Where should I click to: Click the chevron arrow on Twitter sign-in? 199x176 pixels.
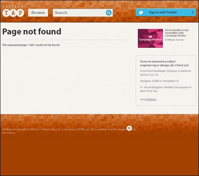coord(193,12)
